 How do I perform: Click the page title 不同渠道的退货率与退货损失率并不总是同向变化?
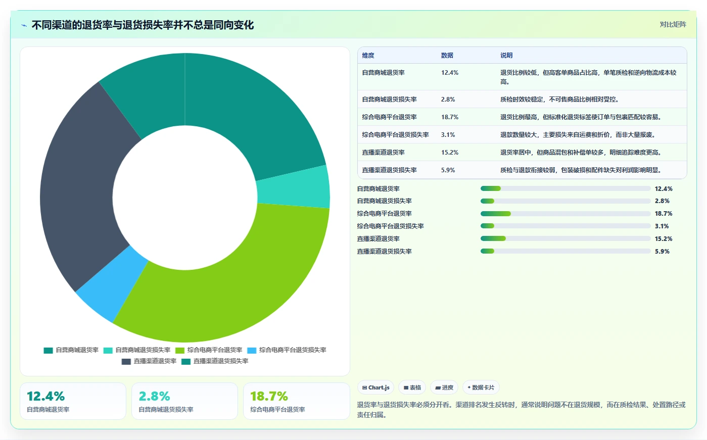coord(143,25)
